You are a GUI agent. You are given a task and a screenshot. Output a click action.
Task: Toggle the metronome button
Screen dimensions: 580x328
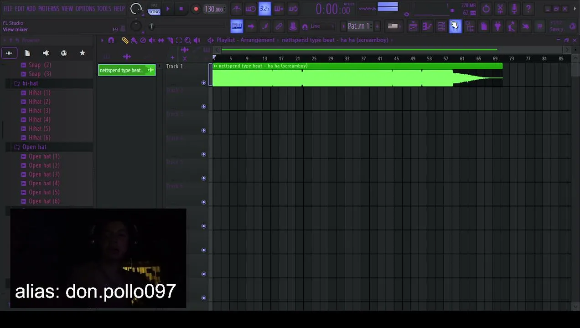coord(237,9)
